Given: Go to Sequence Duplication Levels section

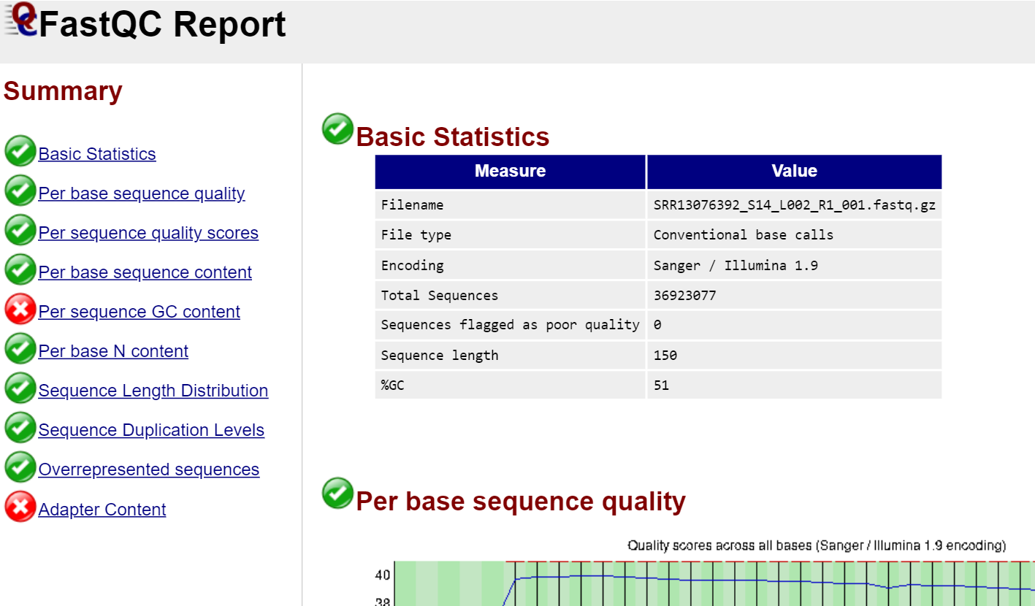Looking at the screenshot, I should 151,430.
